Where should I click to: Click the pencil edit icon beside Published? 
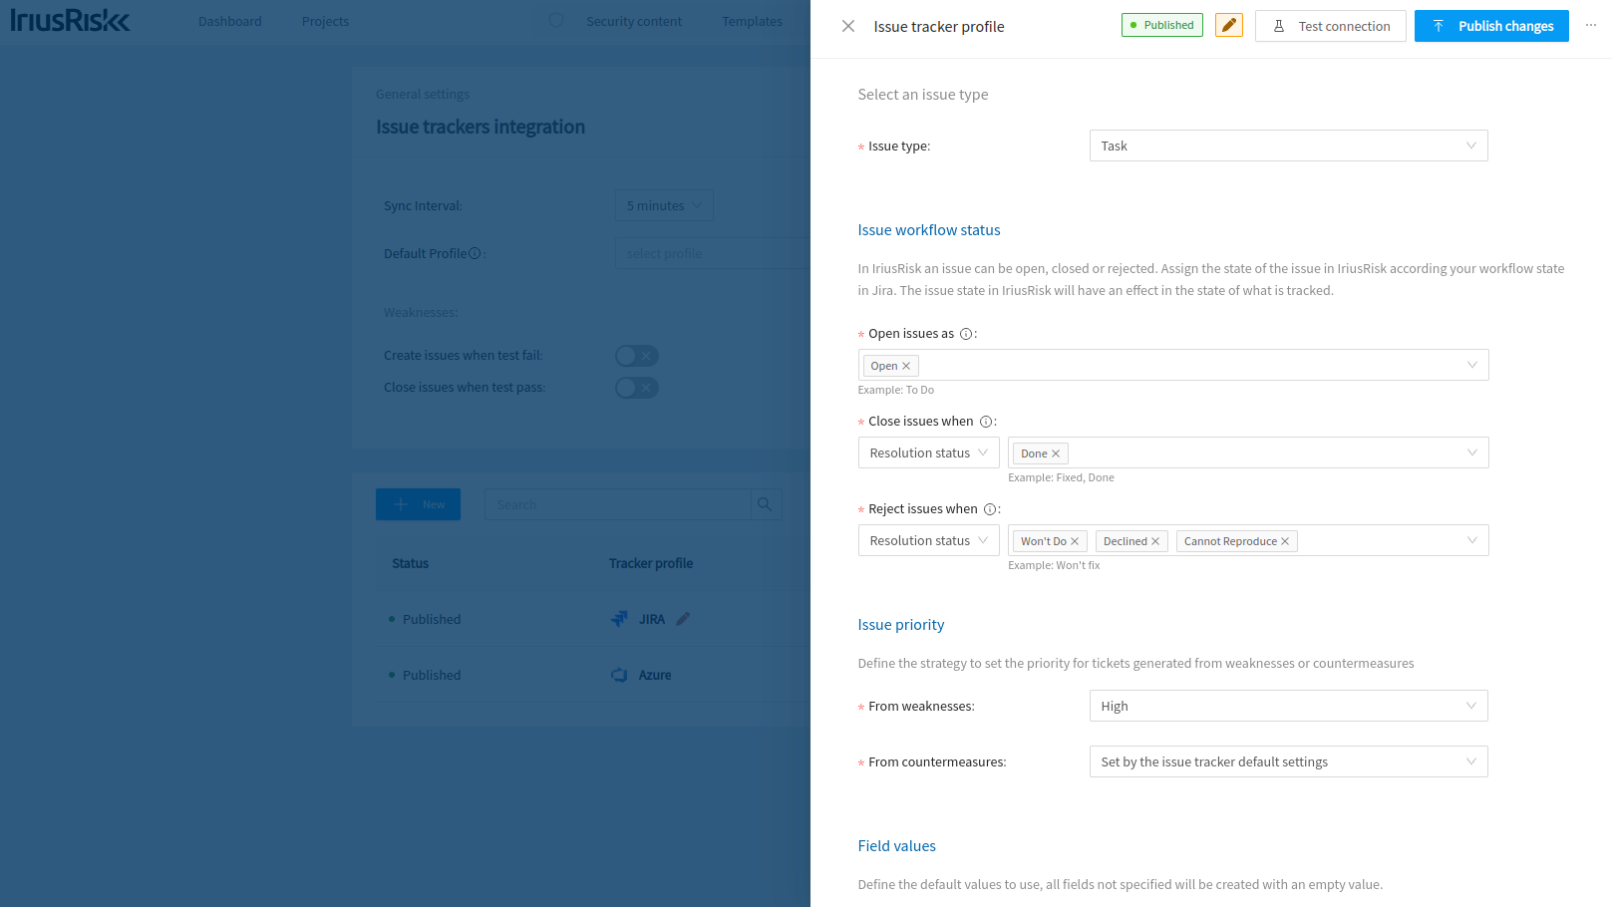[1229, 25]
